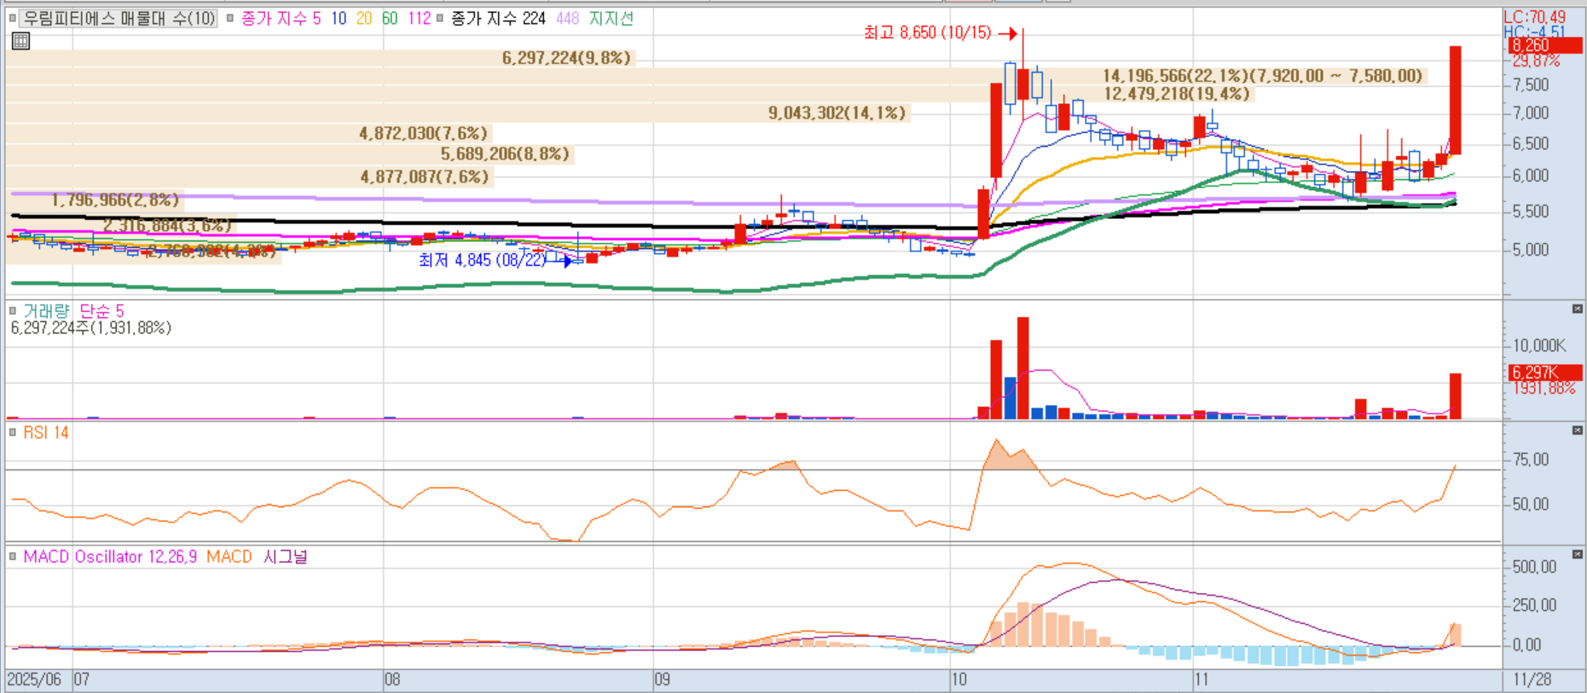
Task: Click the red 6,297K volume tag
Action: pyautogui.click(x=1544, y=372)
